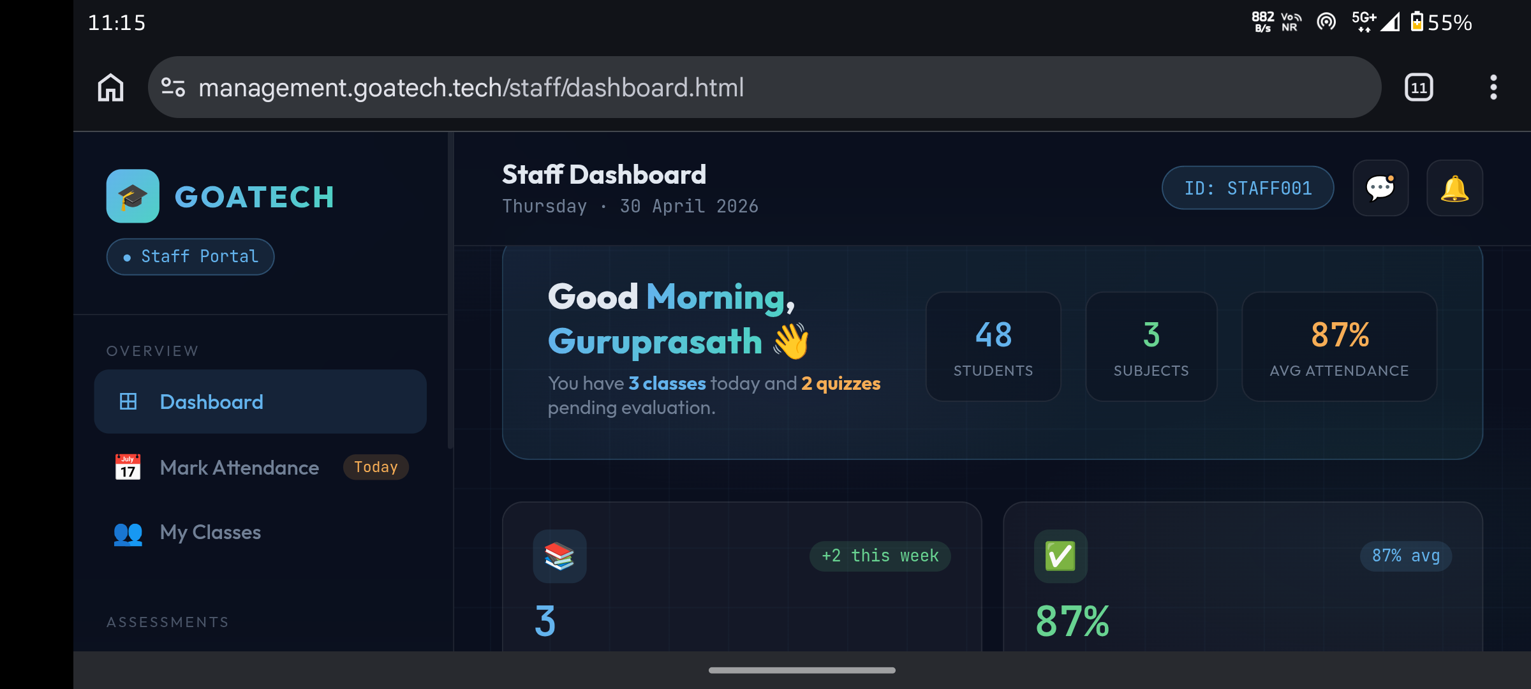Open site settings icon in address bar
The image size is (1531, 689).
pos(173,87)
